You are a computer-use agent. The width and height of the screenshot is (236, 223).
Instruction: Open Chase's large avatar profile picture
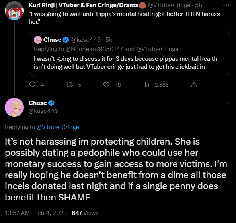pyautogui.click(x=14, y=107)
